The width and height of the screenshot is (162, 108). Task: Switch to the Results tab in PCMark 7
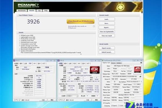(32, 11)
